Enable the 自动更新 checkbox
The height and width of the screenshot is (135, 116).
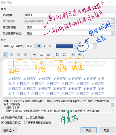(28, 117)
